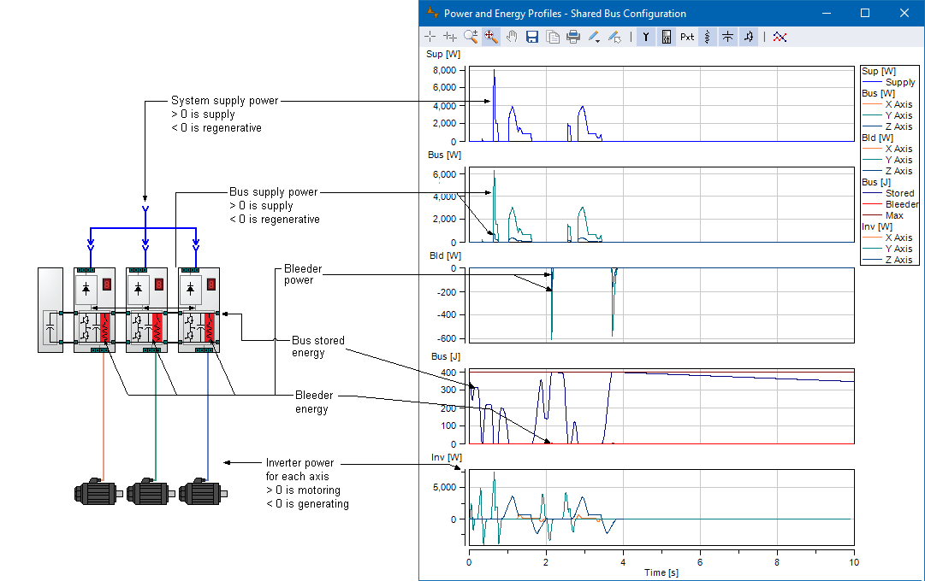This screenshot has width=925, height=581.
Task: Select the pan hand tool
Action: (512, 37)
